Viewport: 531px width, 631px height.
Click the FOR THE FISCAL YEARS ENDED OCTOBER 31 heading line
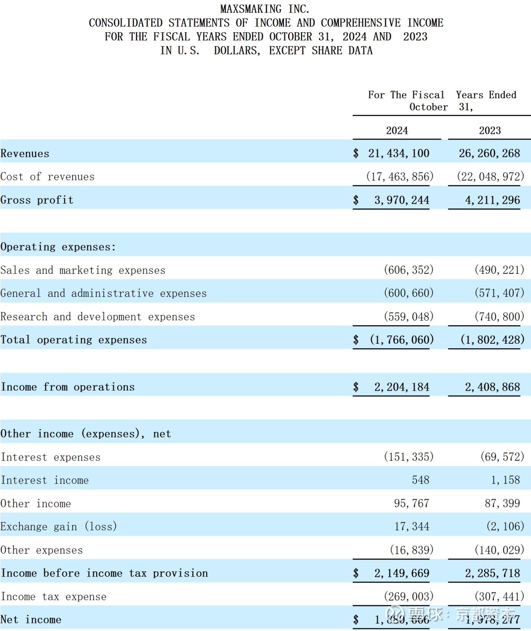pos(266,37)
